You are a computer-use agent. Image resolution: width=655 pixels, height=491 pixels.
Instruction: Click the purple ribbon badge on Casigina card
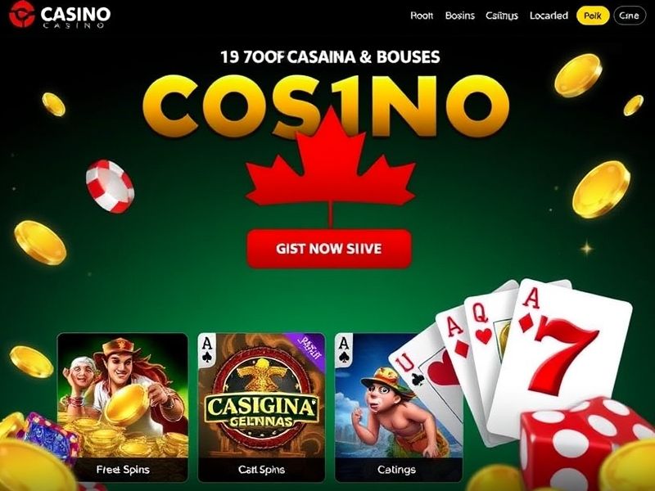coord(307,345)
